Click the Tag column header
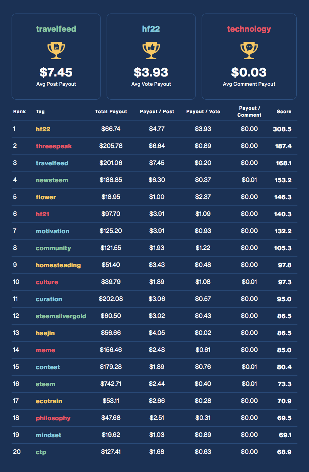 tap(40, 112)
